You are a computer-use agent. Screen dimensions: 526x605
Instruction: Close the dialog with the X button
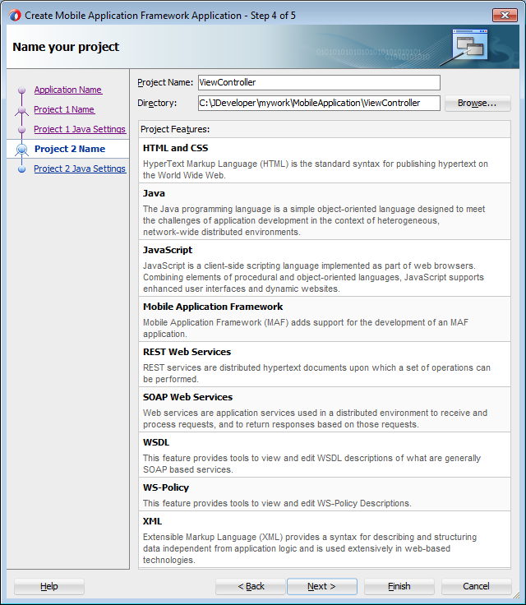click(x=505, y=16)
